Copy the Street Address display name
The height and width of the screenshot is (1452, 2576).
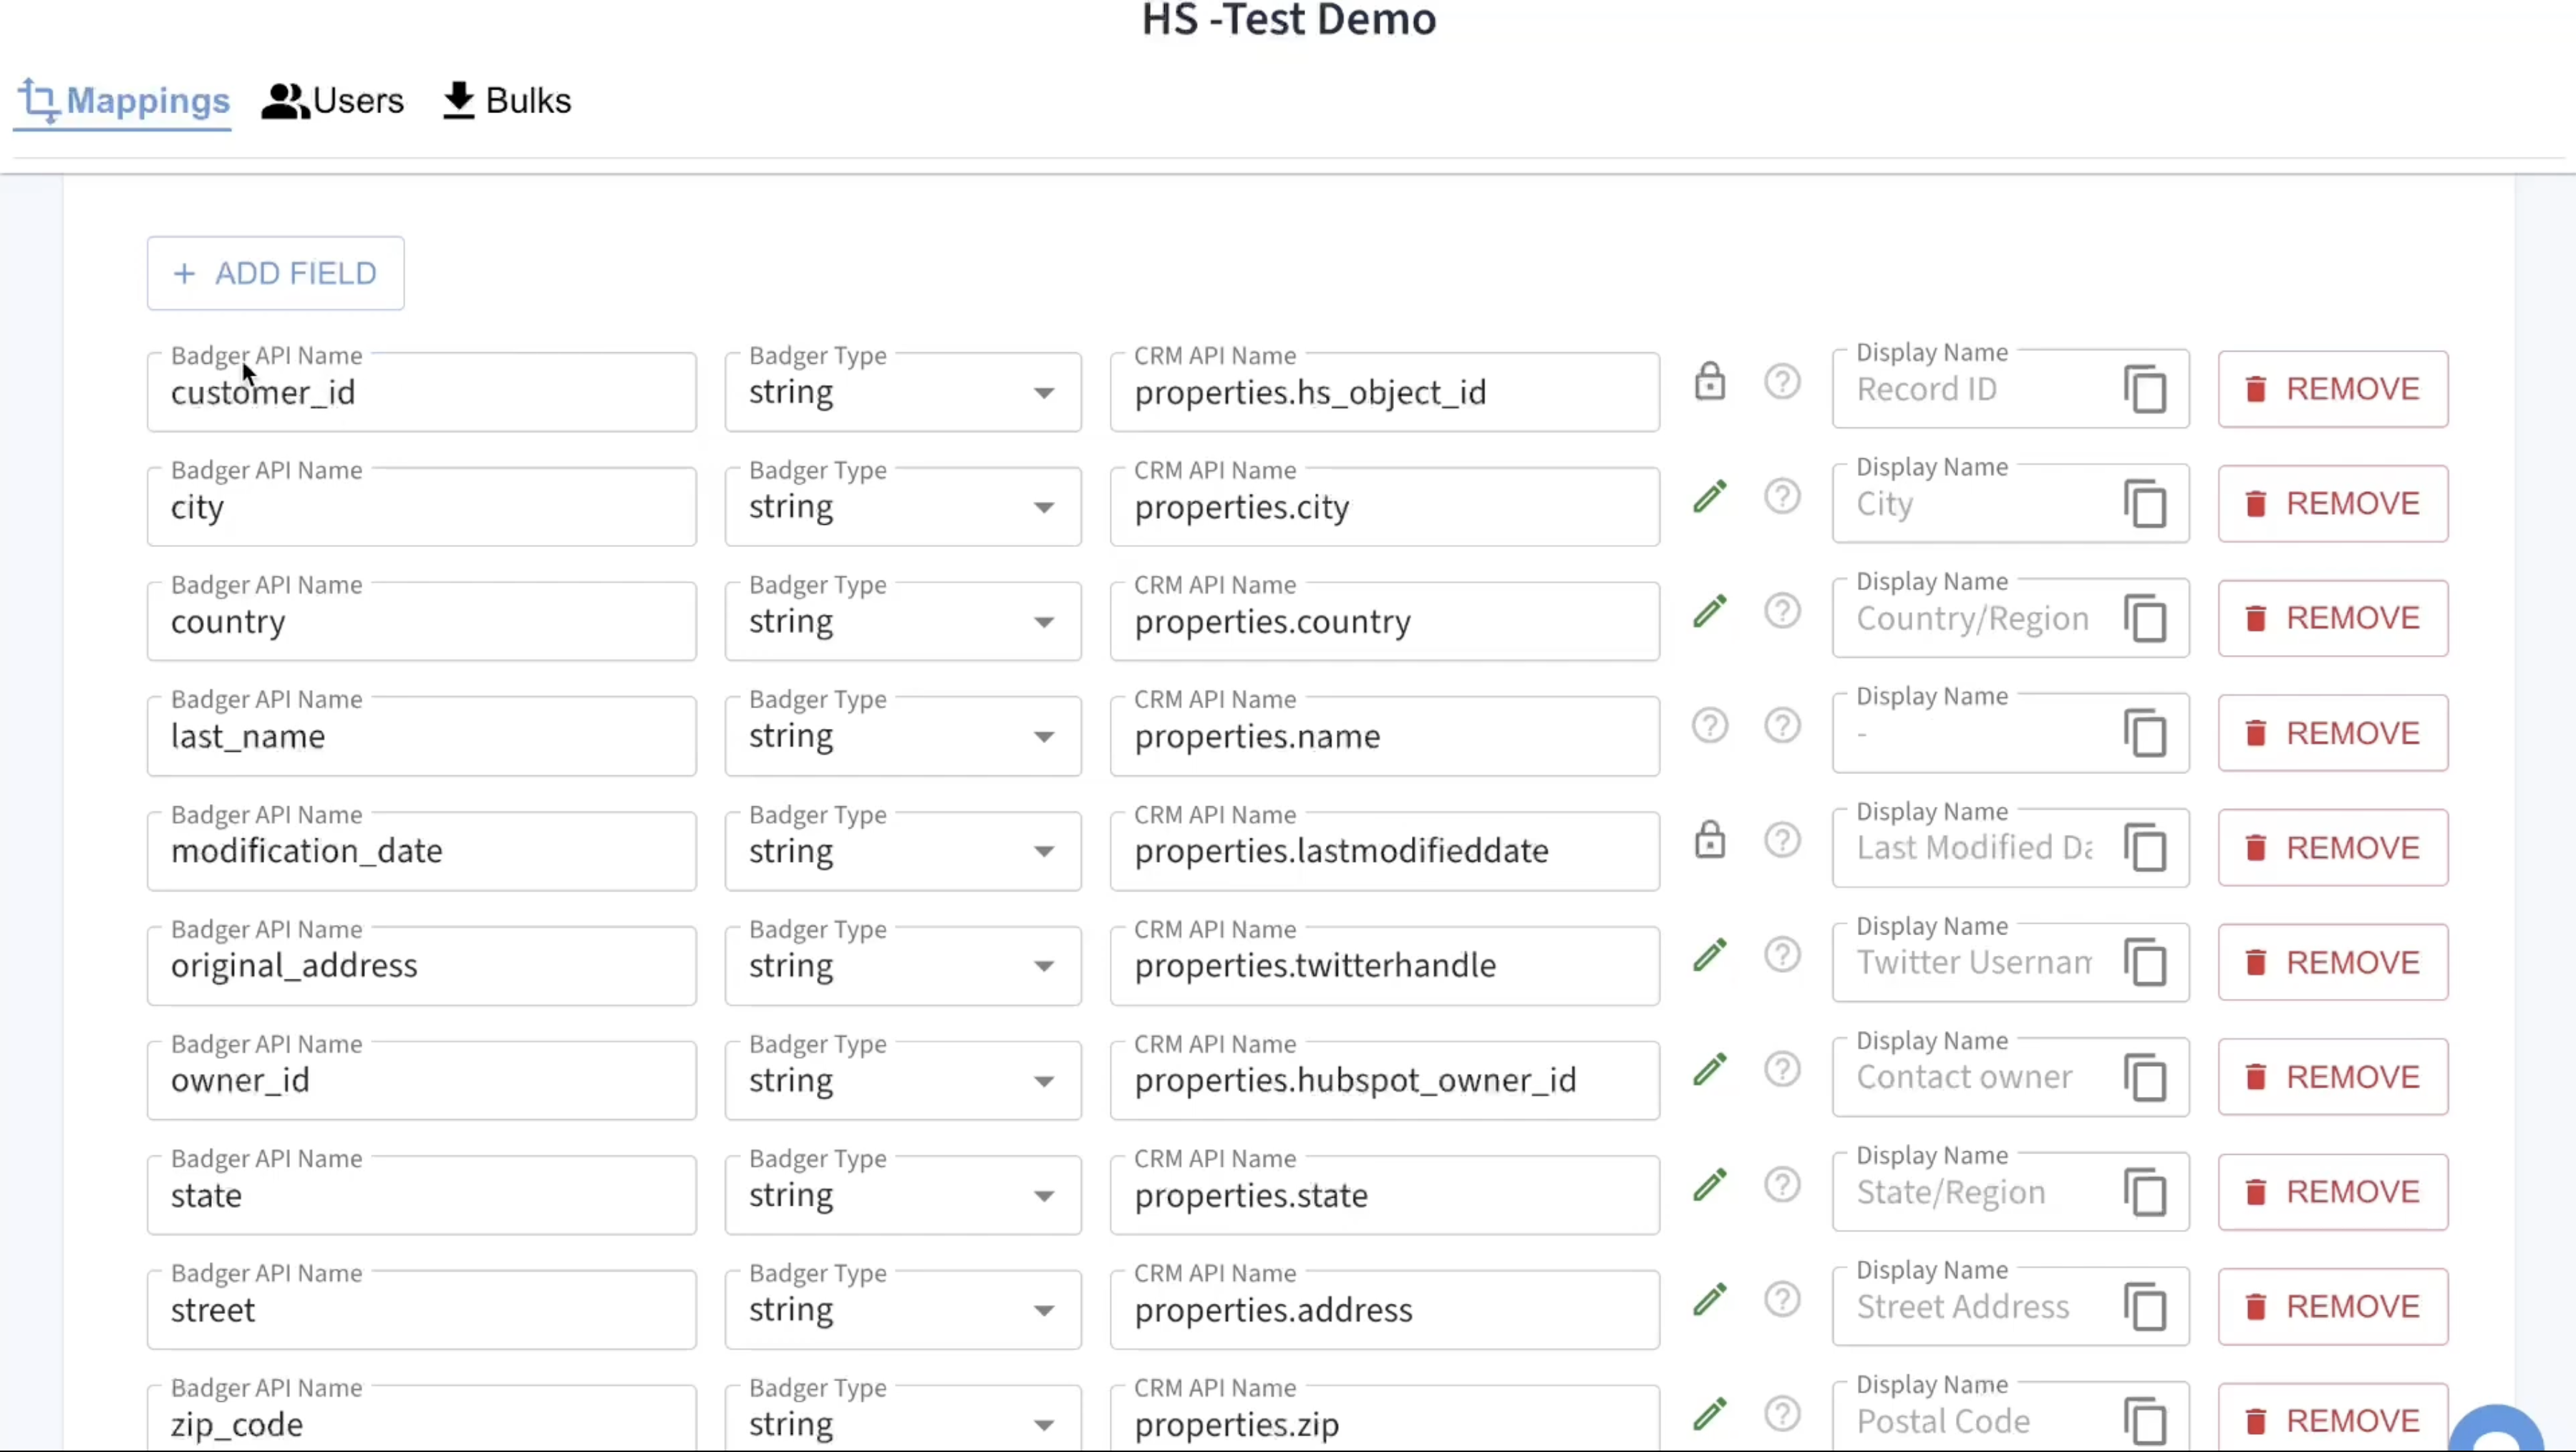[x=2145, y=1307]
